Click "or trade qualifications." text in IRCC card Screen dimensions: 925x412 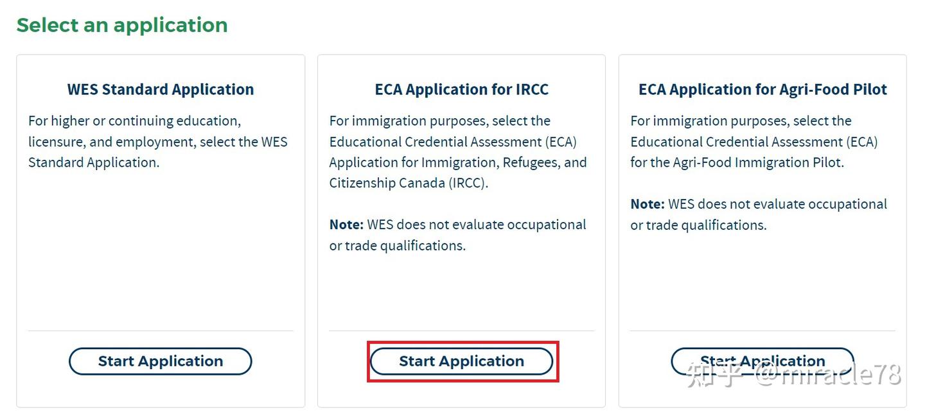coord(397,246)
